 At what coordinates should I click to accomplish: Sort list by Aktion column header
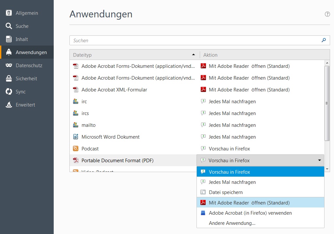click(265, 55)
